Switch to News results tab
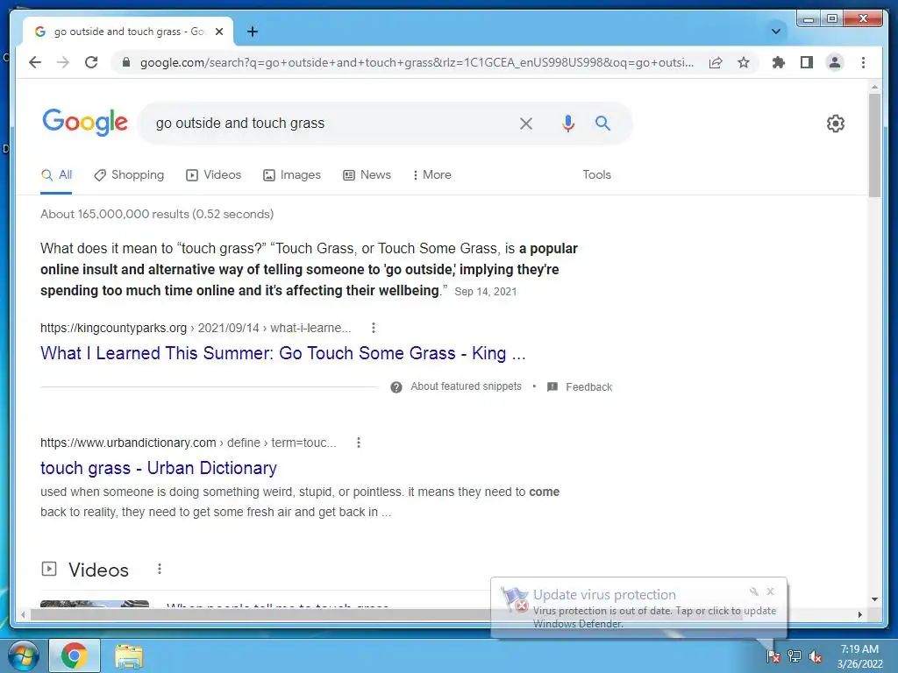This screenshot has height=673, width=898. click(x=367, y=175)
